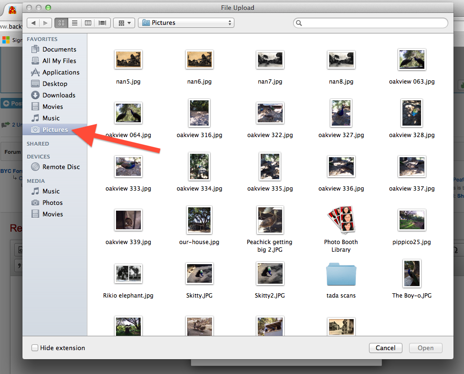464x374 pixels.
Task: Click the back navigation arrow
Action: pyautogui.click(x=33, y=22)
